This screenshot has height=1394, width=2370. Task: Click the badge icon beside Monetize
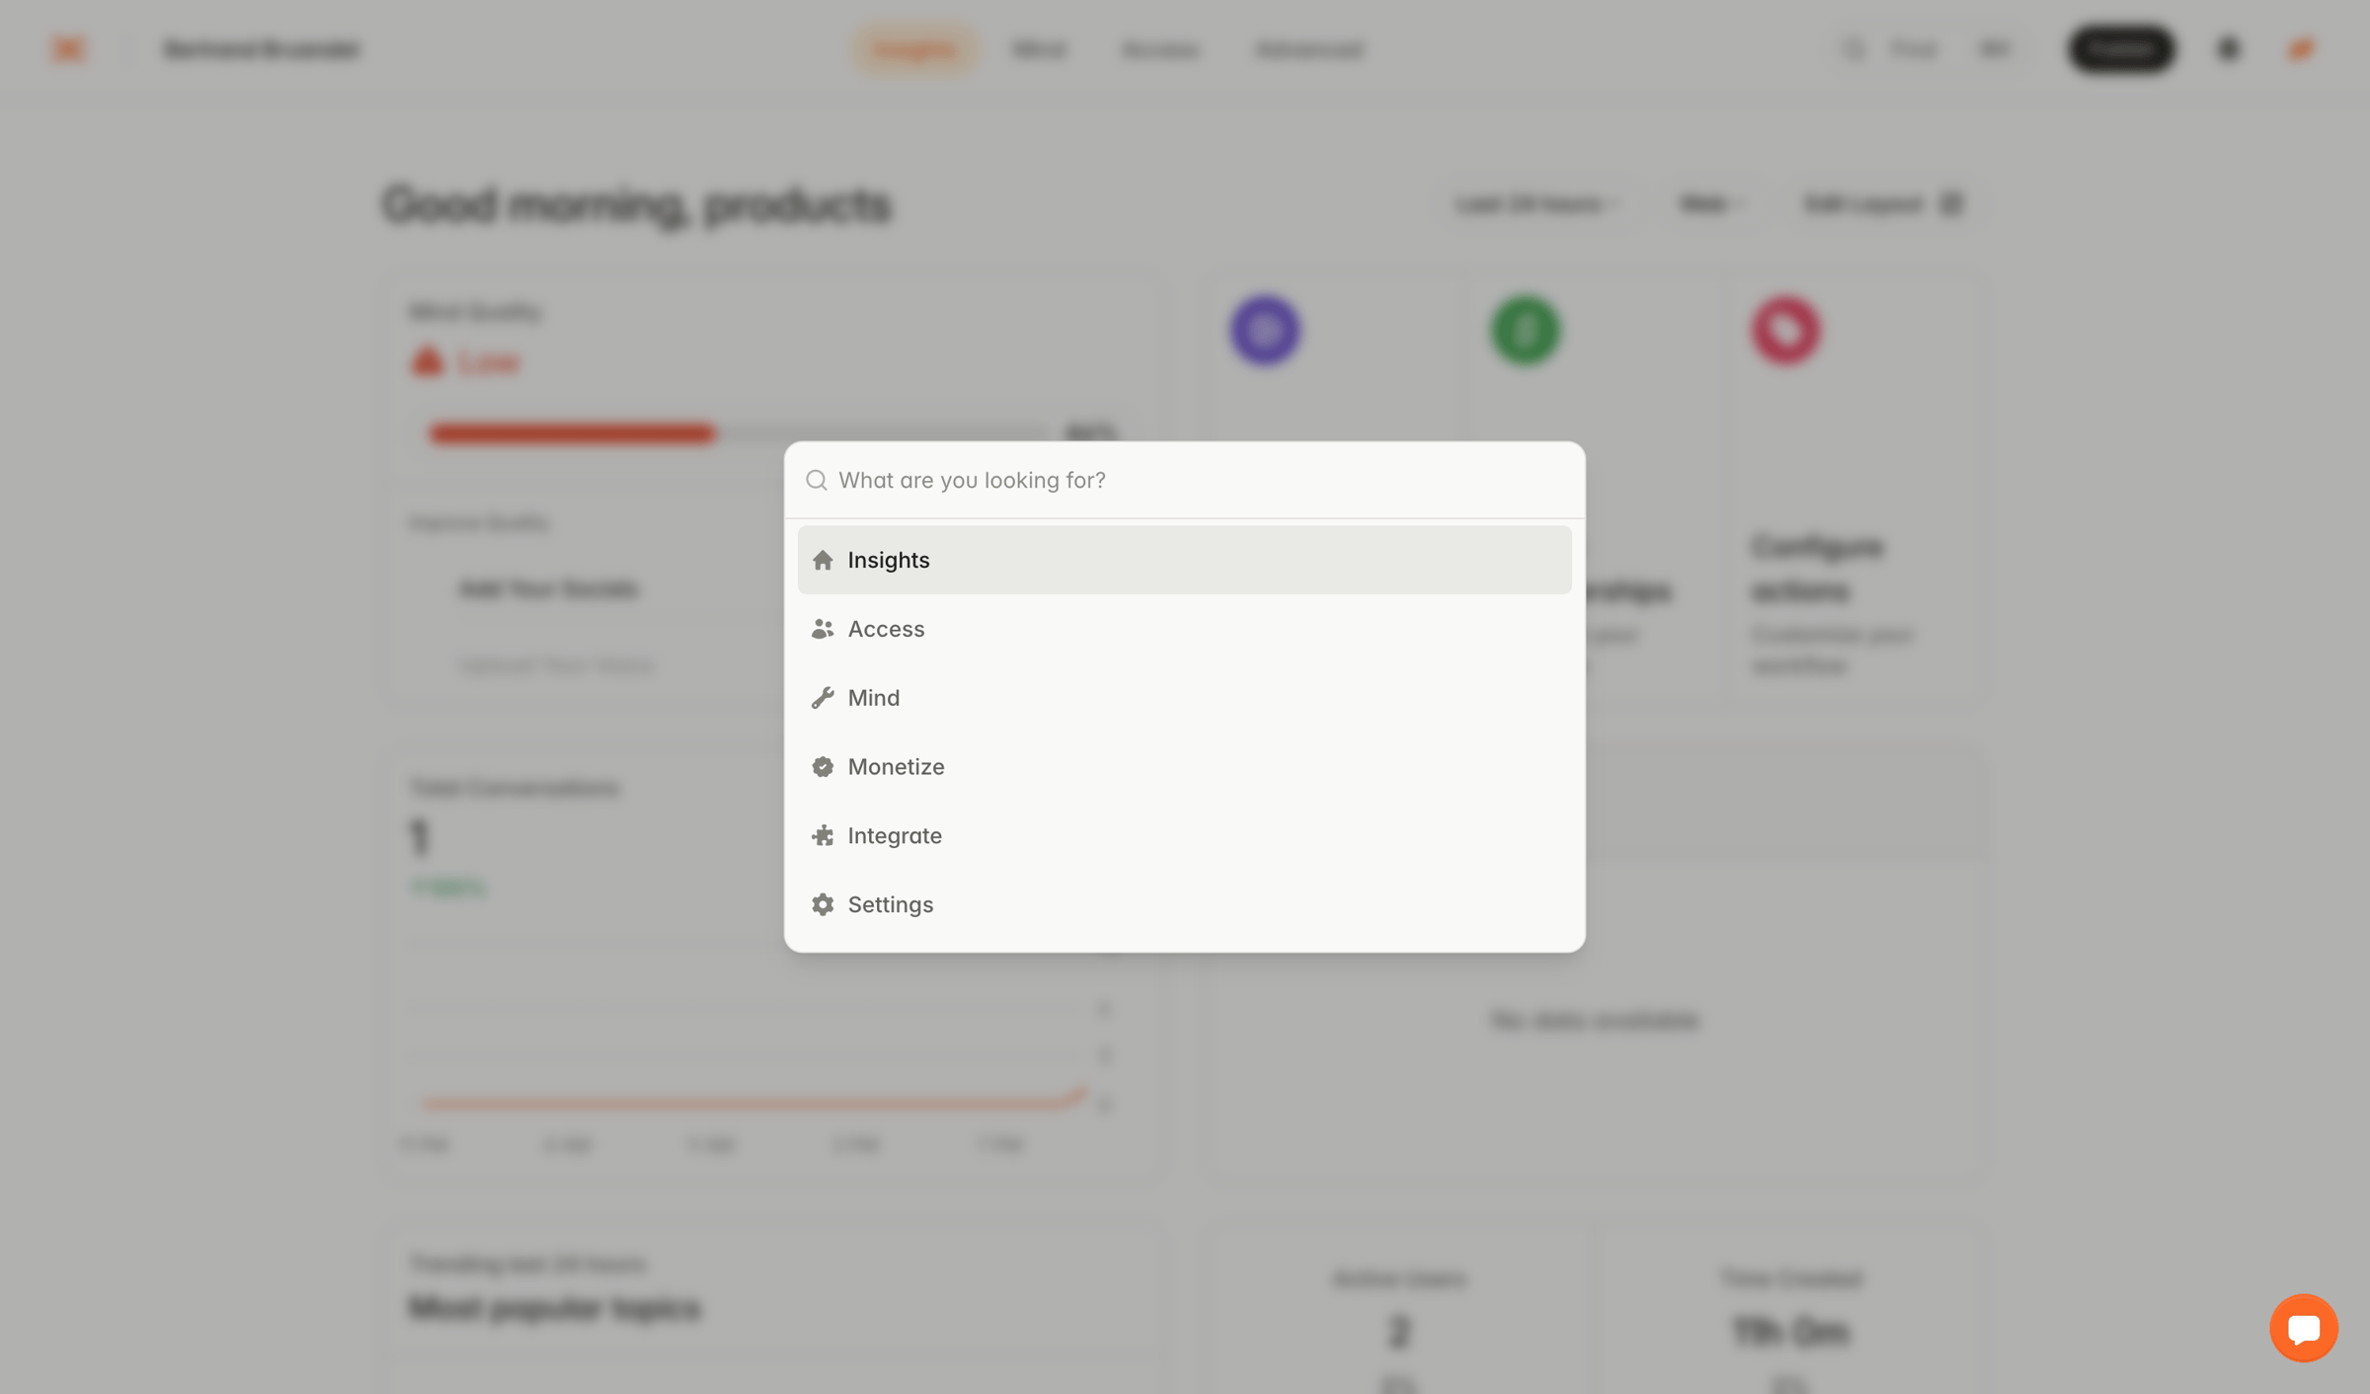[x=823, y=767]
